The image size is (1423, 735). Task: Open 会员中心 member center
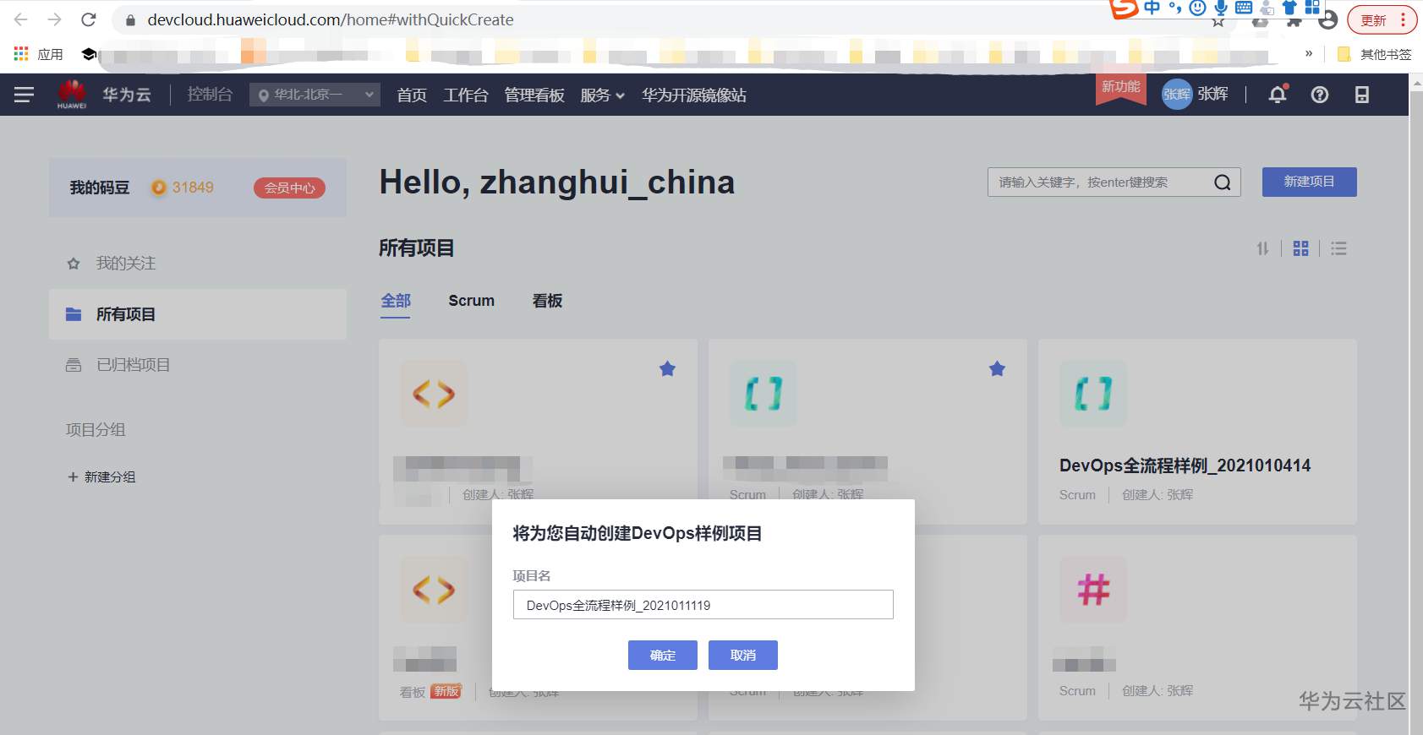[289, 188]
